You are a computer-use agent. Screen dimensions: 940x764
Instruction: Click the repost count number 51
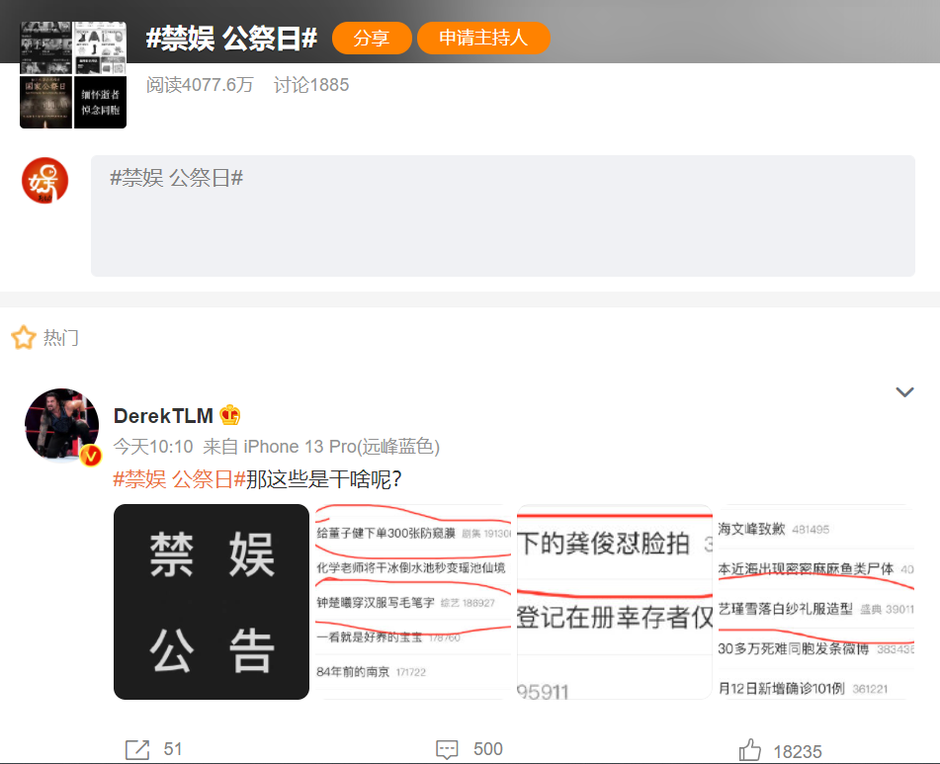[170, 749]
